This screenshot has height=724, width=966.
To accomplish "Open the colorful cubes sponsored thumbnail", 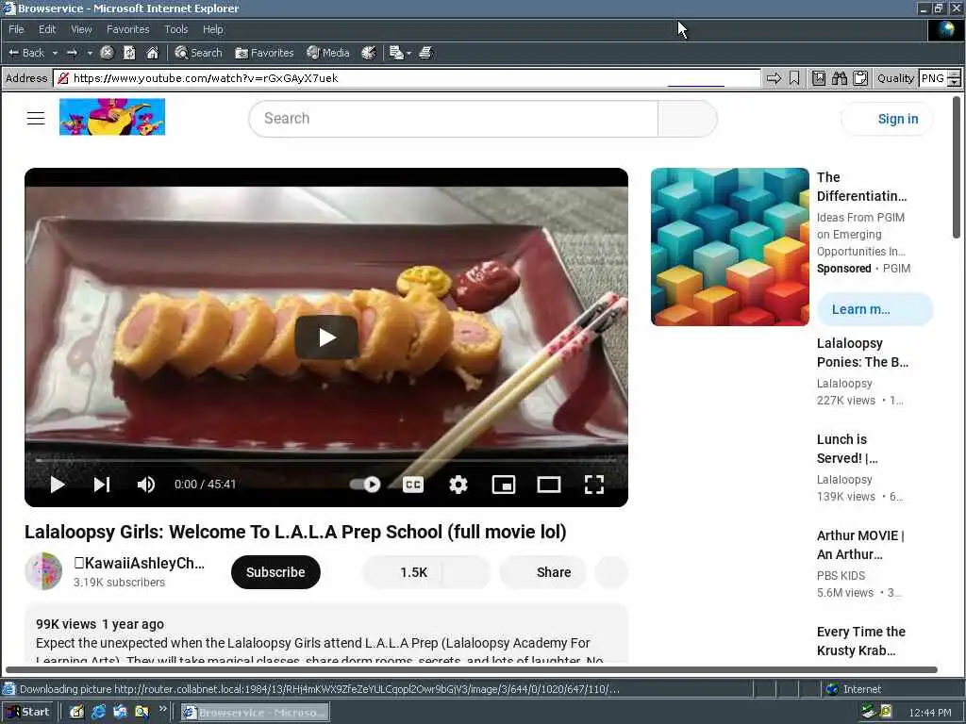I will click(x=729, y=246).
